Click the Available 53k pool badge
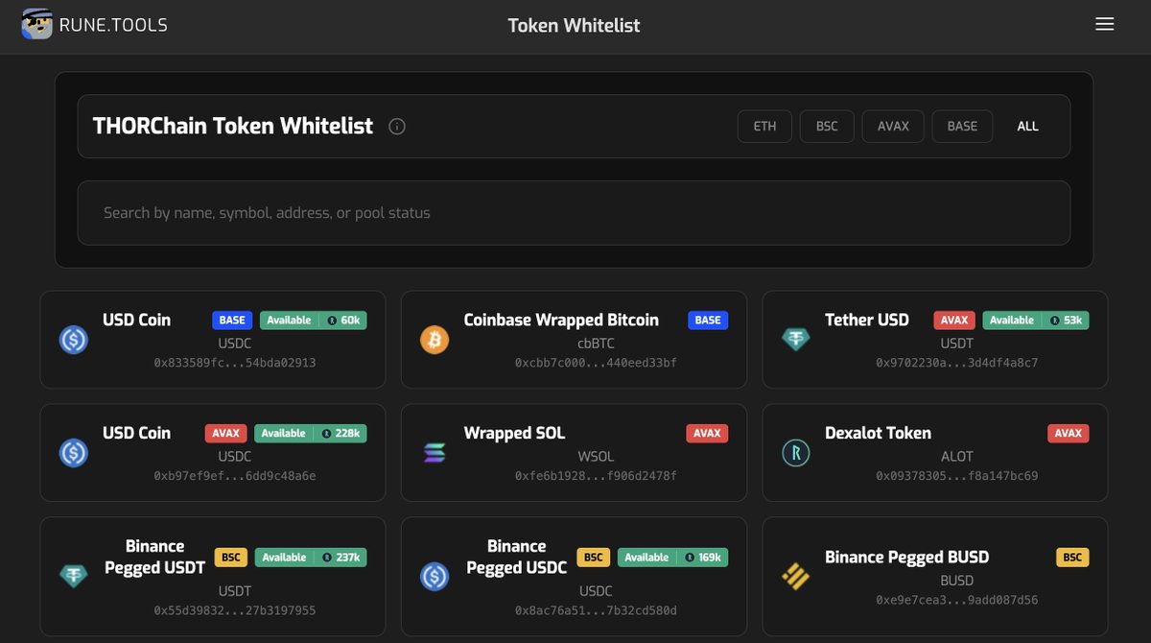Screen dimensions: 1151x643 [1036, 321]
